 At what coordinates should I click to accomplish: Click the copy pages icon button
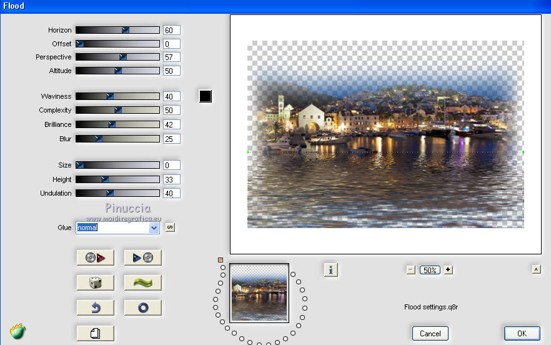coord(95,333)
